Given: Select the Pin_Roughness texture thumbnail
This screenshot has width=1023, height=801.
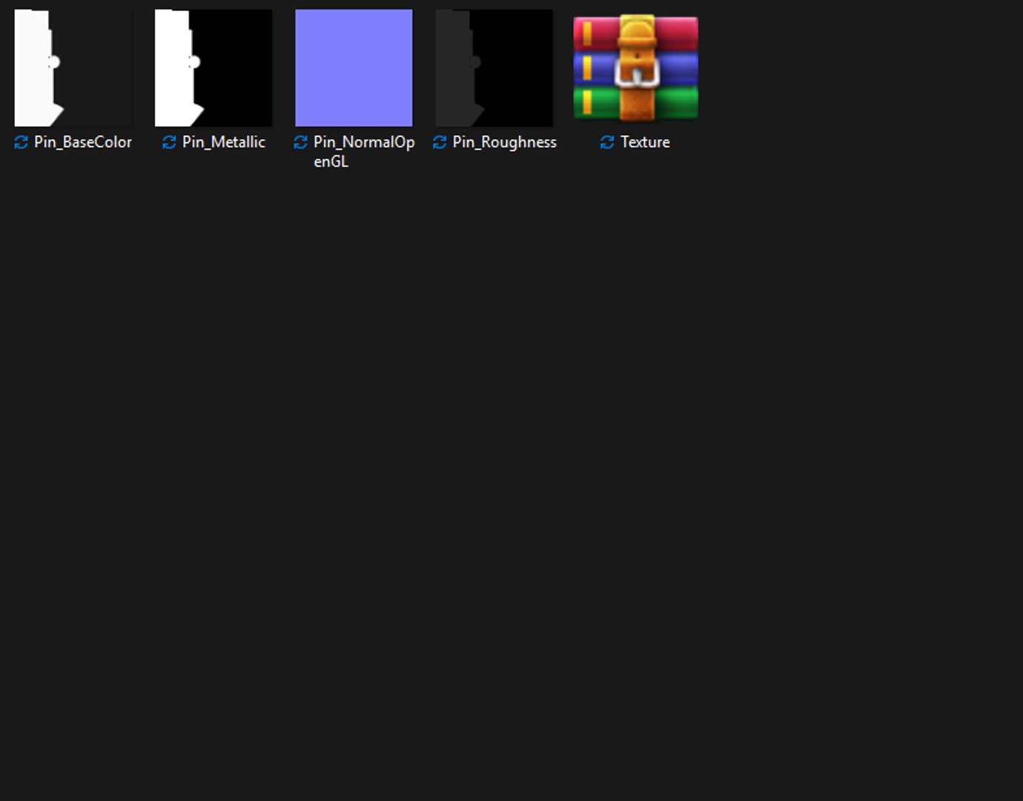Looking at the screenshot, I should coord(494,67).
